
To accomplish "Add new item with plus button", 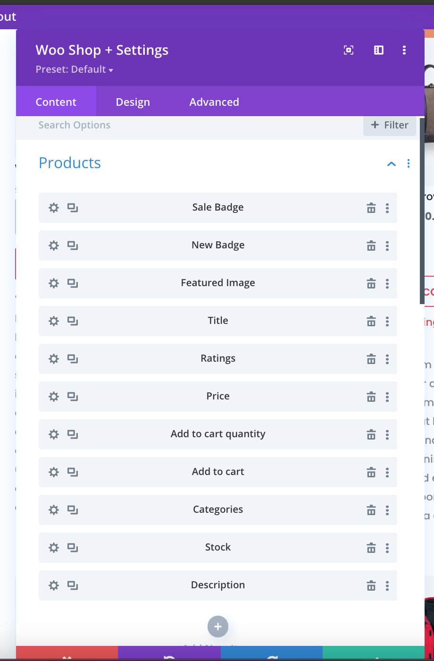I will click(218, 627).
